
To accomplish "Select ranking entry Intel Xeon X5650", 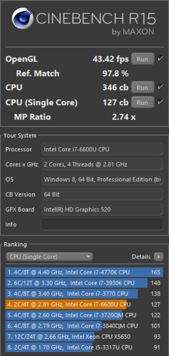I will pyautogui.click(x=84, y=337).
